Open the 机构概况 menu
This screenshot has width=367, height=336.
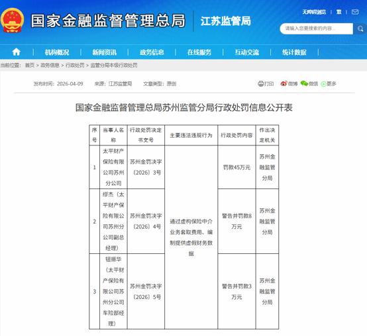(57, 52)
